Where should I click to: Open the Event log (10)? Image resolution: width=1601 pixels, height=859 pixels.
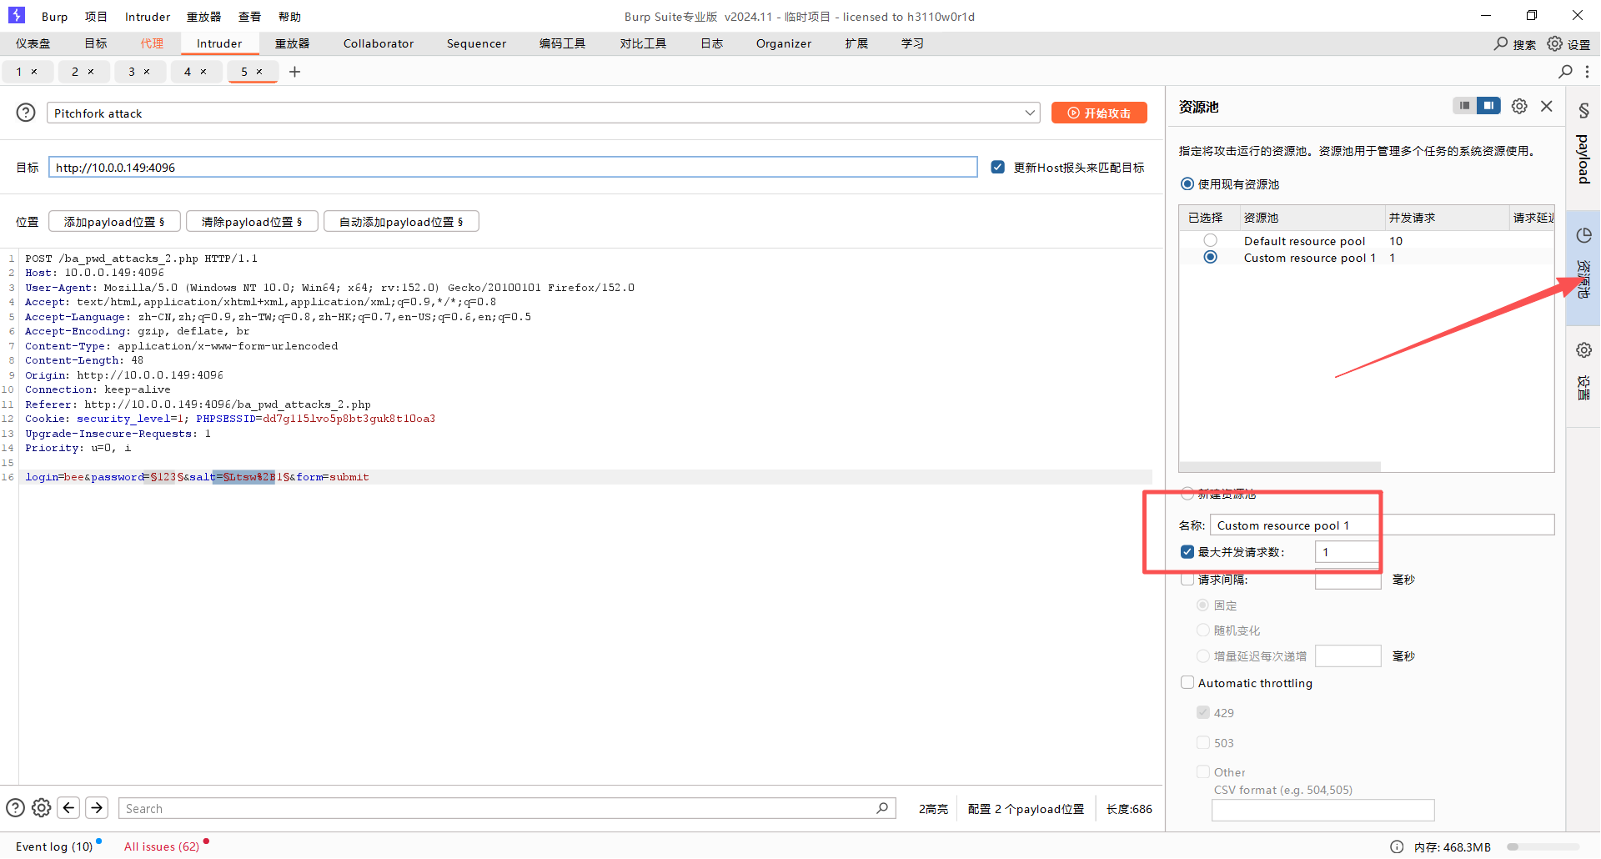54,846
